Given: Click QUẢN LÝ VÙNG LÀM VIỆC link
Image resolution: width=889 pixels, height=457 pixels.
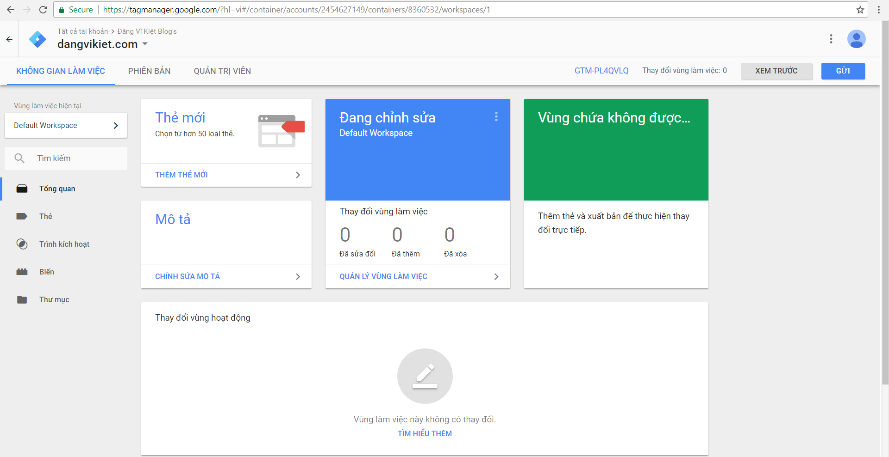Looking at the screenshot, I should click(383, 276).
